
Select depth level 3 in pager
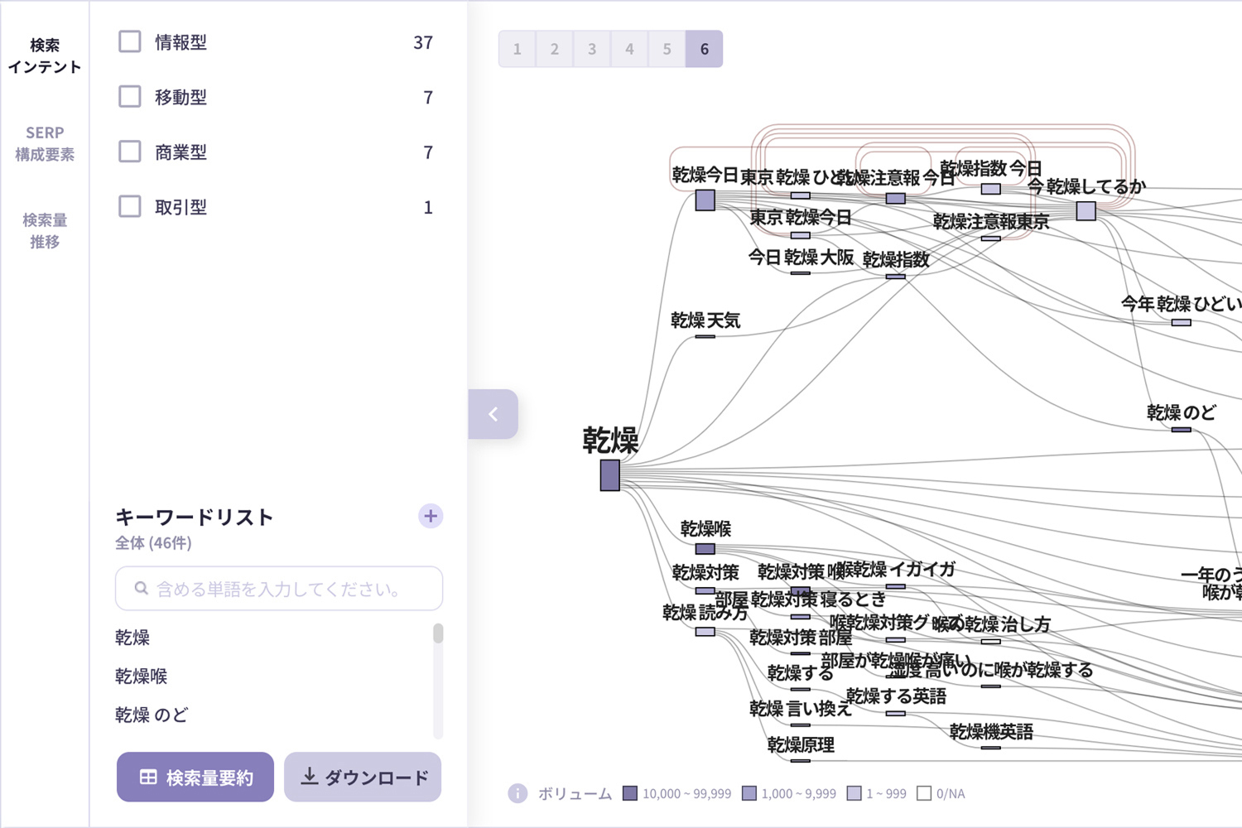click(x=592, y=49)
